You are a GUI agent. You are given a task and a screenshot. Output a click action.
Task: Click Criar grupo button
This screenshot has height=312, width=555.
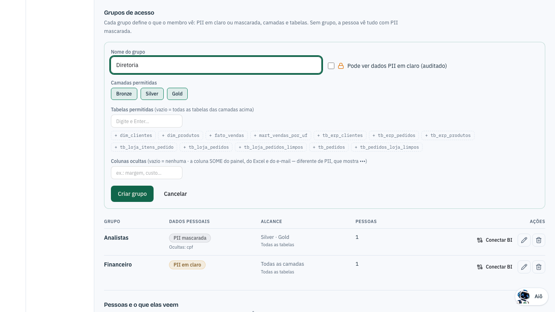132,194
